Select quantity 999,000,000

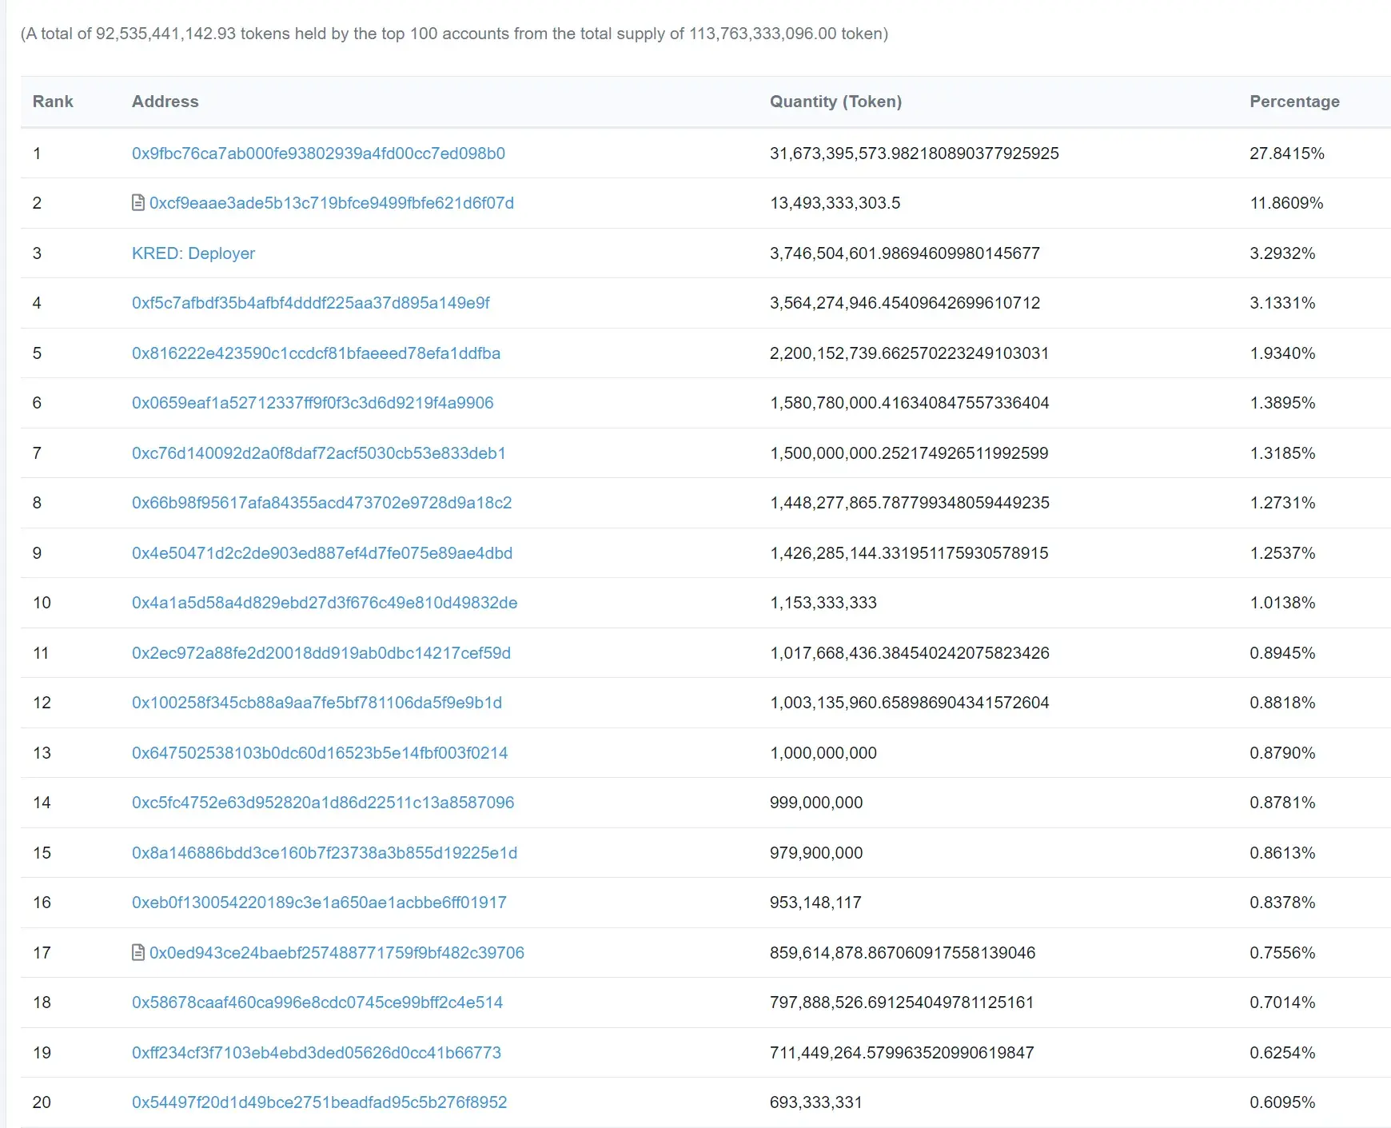pos(816,803)
